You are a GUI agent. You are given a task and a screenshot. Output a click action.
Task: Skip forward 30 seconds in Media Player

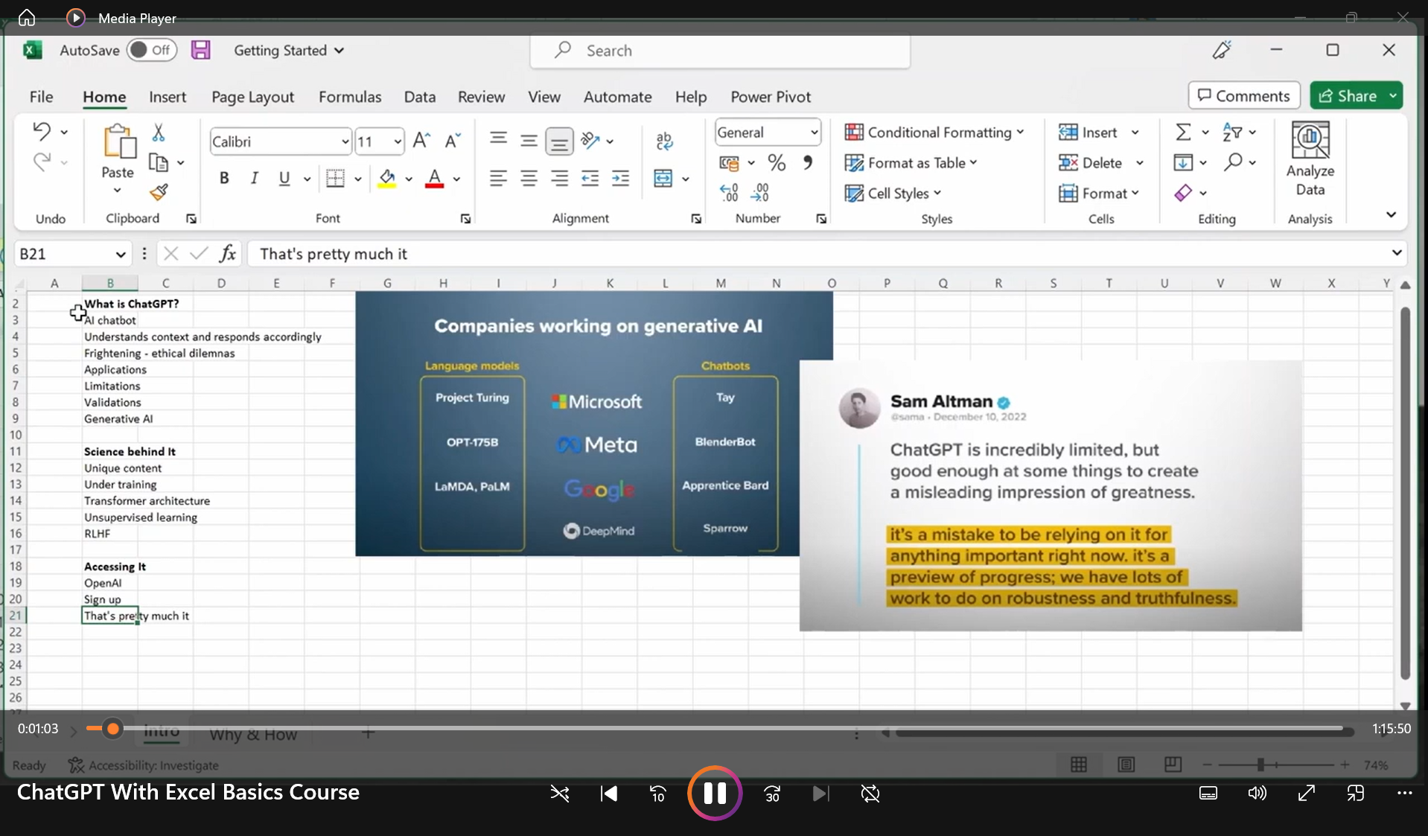tap(772, 794)
